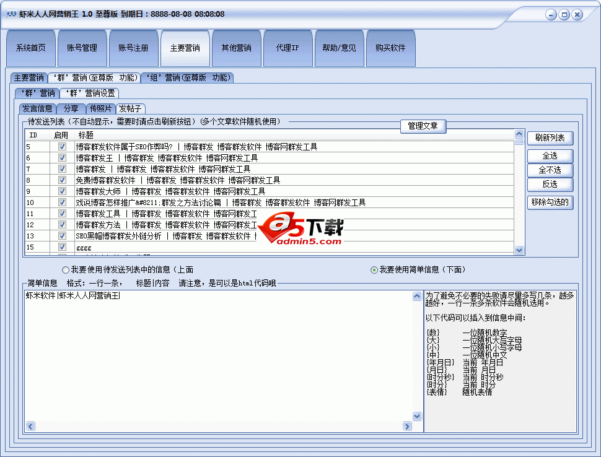
Task: Select row titled gggg
Action: tap(270, 246)
